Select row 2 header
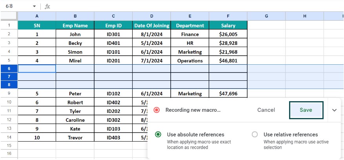Screen dimensions: 344x160 pyautogui.click(x=9, y=34)
